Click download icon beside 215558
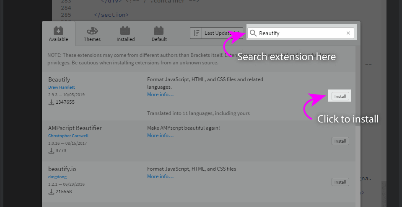Image resolution: width=402 pixels, height=207 pixels. 51,192
